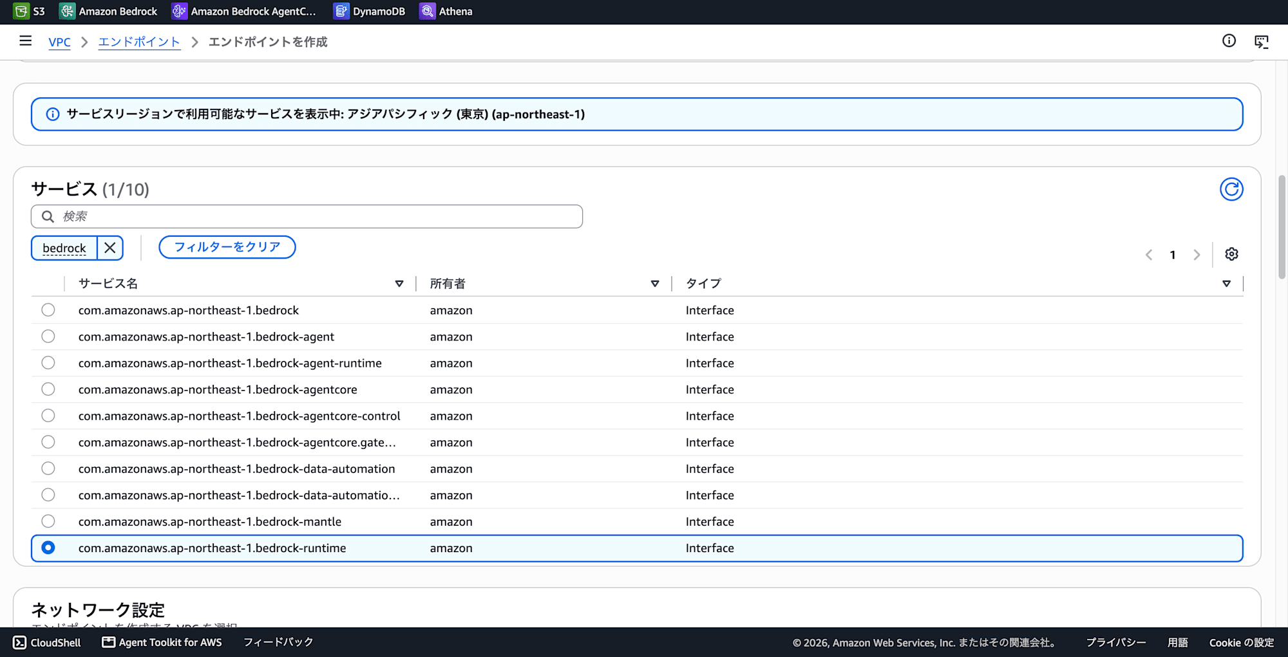This screenshot has width=1288, height=657.
Task: Open フィードバック link in footer
Action: pos(278,642)
